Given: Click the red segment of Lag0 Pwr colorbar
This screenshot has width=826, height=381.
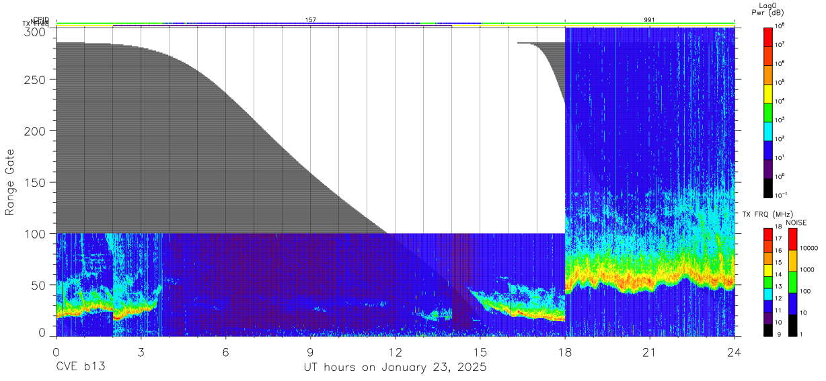Looking at the screenshot, I should pyautogui.click(x=768, y=36).
